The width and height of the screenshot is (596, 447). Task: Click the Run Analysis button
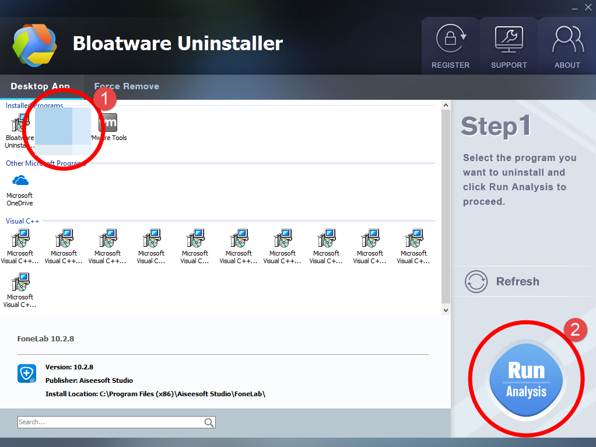pyautogui.click(x=527, y=380)
